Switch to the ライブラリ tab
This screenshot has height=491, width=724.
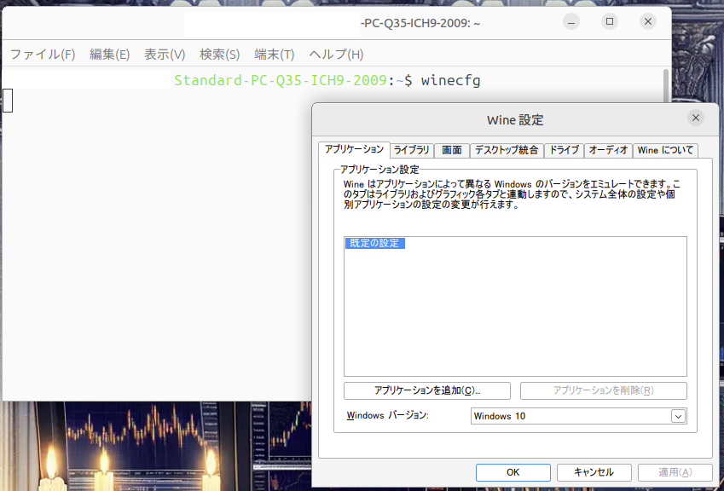pyautogui.click(x=412, y=150)
